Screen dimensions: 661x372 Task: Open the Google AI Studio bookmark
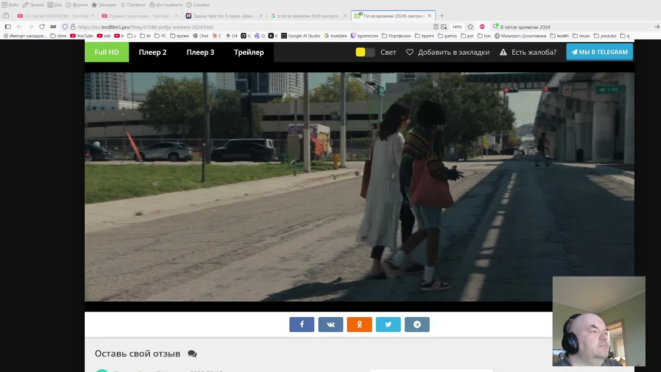(301, 36)
